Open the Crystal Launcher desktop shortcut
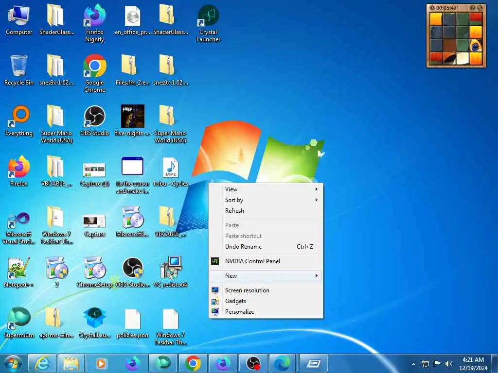Screen dimensions: 498x373 (208, 23)
